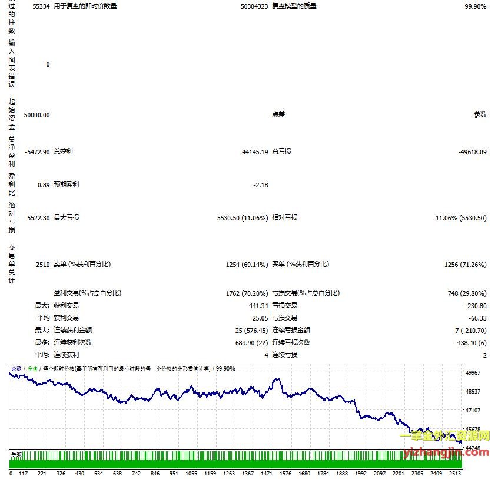This screenshot has width=498, height=479.
Task: Click the 余额 legend label in chart
Action: coord(16,368)
